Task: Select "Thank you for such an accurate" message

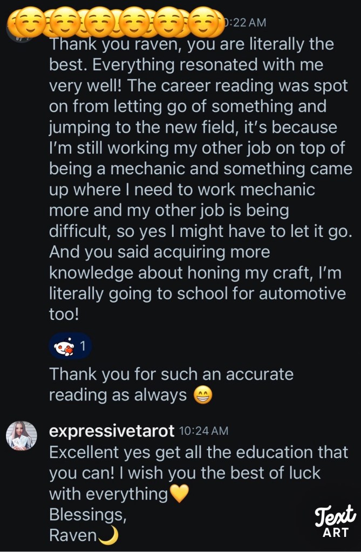Action: coord(171,374)
